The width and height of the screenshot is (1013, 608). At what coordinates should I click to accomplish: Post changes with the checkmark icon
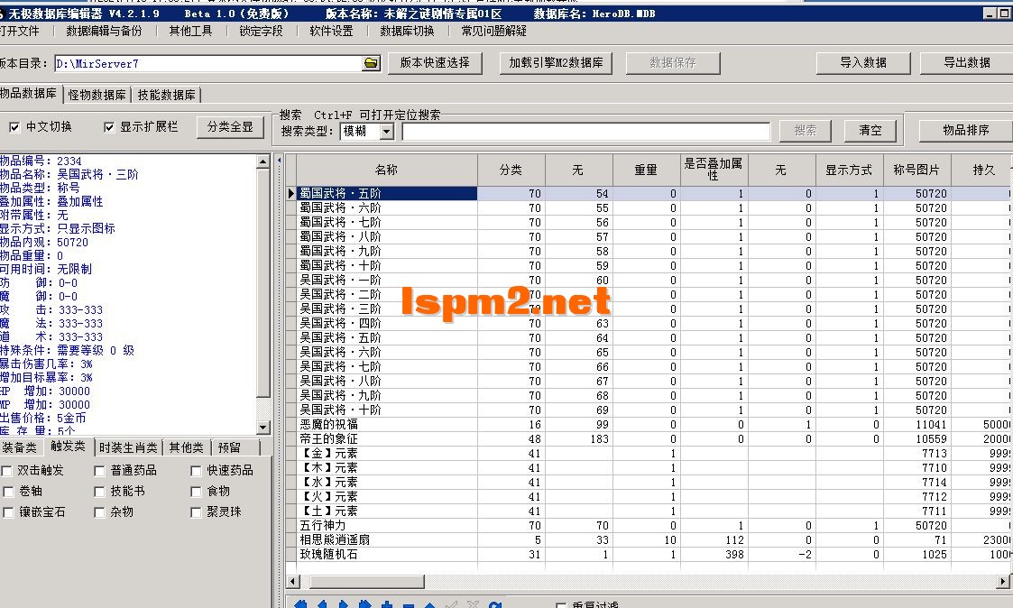[x=453, y=604]
